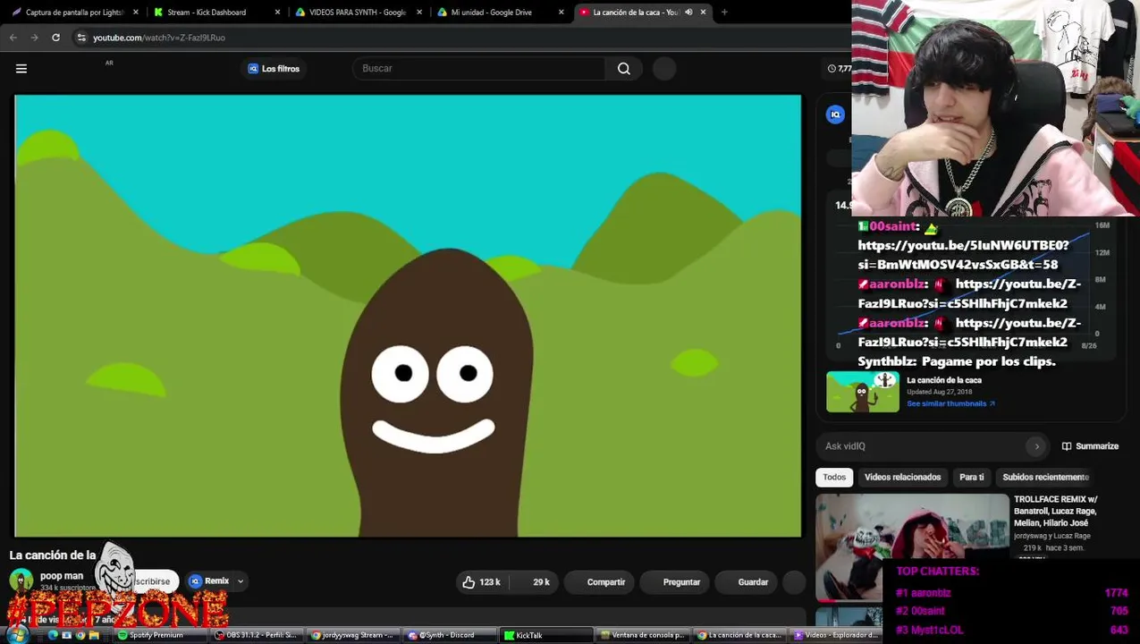Open site info icon in address bar
This screenshot has height=644, width=1140.
coord(81,38)
